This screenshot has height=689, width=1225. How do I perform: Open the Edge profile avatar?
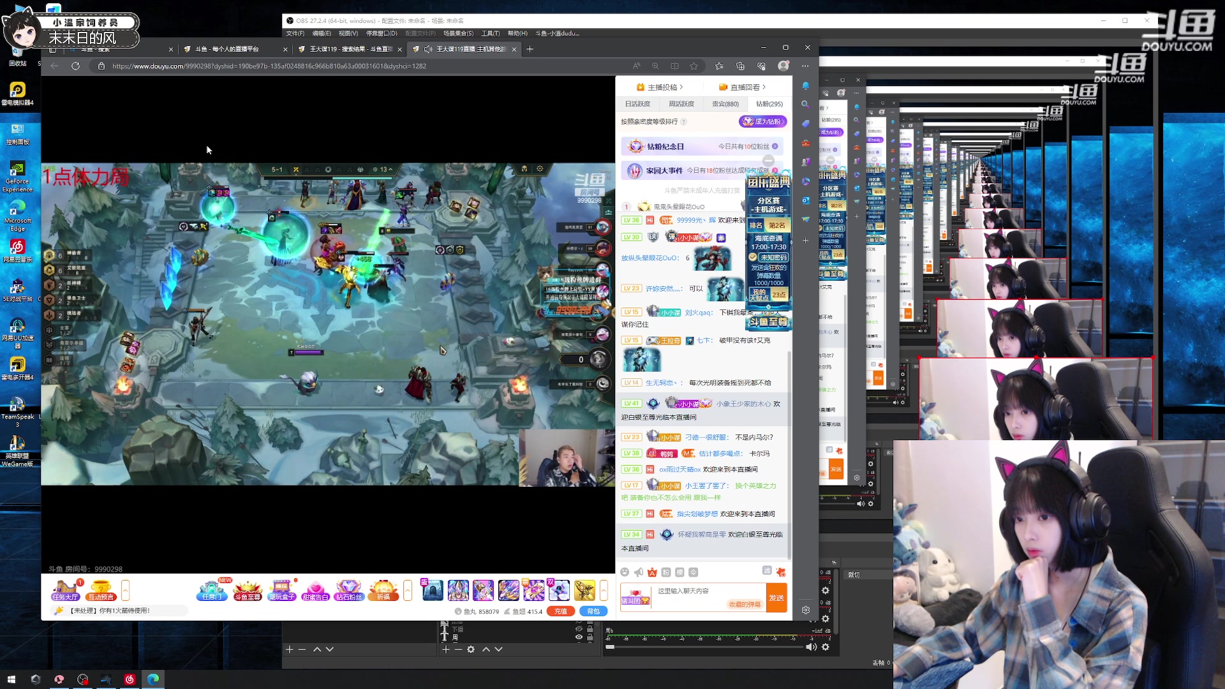coord(783,66)
